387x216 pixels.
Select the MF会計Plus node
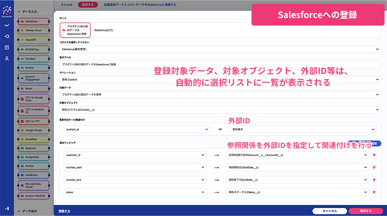pyautogui.click(x=33, y=49)
